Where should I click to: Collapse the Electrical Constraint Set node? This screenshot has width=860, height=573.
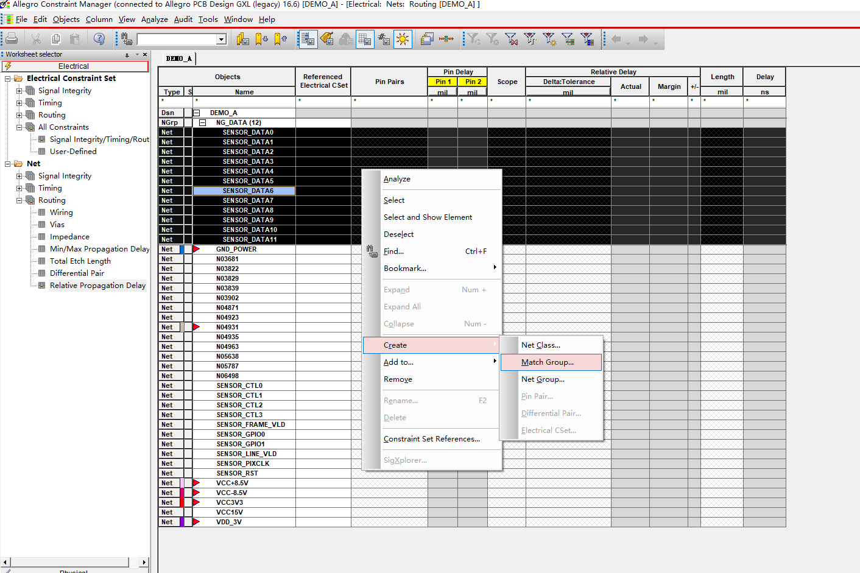(x=8, y=79)
